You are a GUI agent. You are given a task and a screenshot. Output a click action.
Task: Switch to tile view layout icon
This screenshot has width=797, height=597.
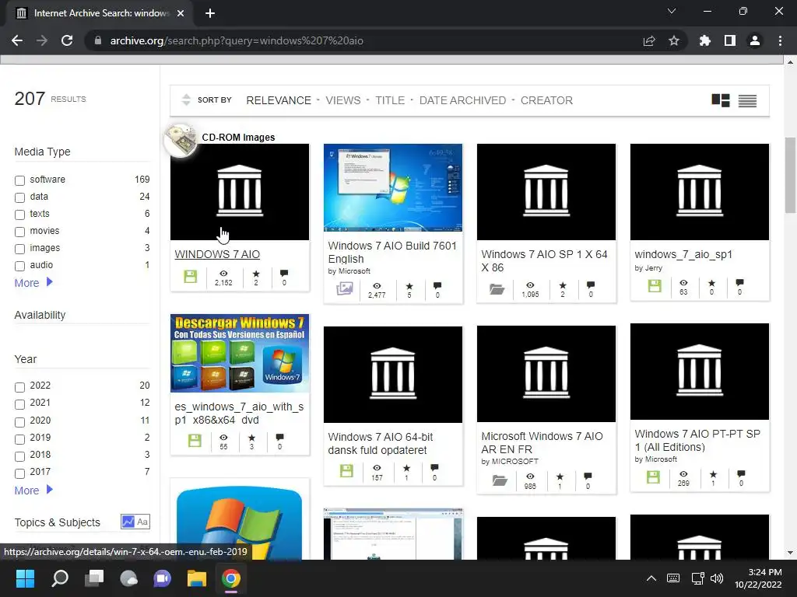click(x=720, y=100)
